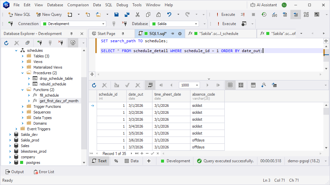This screenshot has height=185, width=330.
Task: Click the date_out column header
Action: (x=139, y=96)
